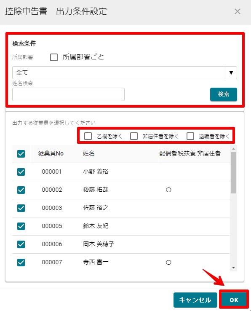Click the 姓名検索 text field
This screenshot has width=251, height=311.
(x=68, y=94)
